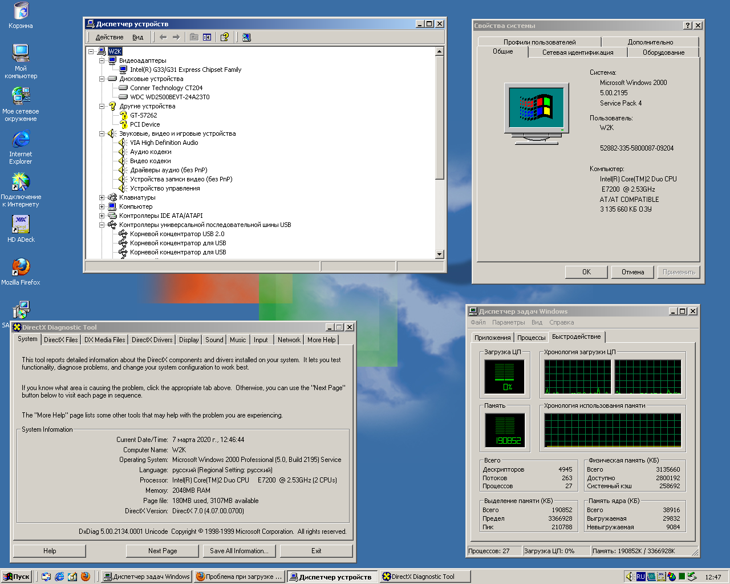Image resolution: width=730 pixels, height=584 pixels.
Task: Click the RU language indicator in system tray
Action: tap(640, 577)
